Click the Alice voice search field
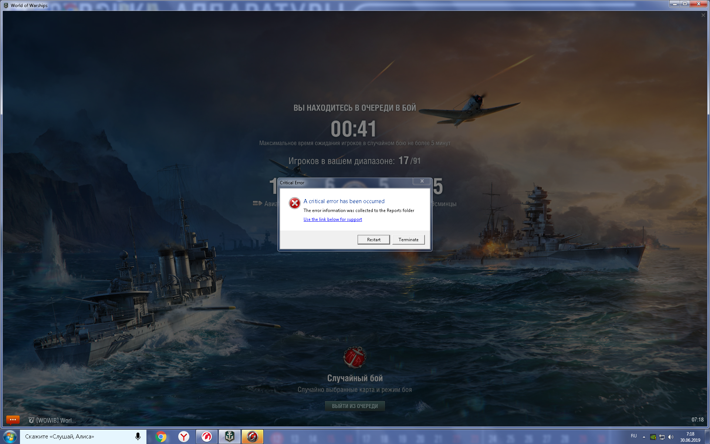The height and width of the screenshot is (444, 710). (x=83, y=437)
